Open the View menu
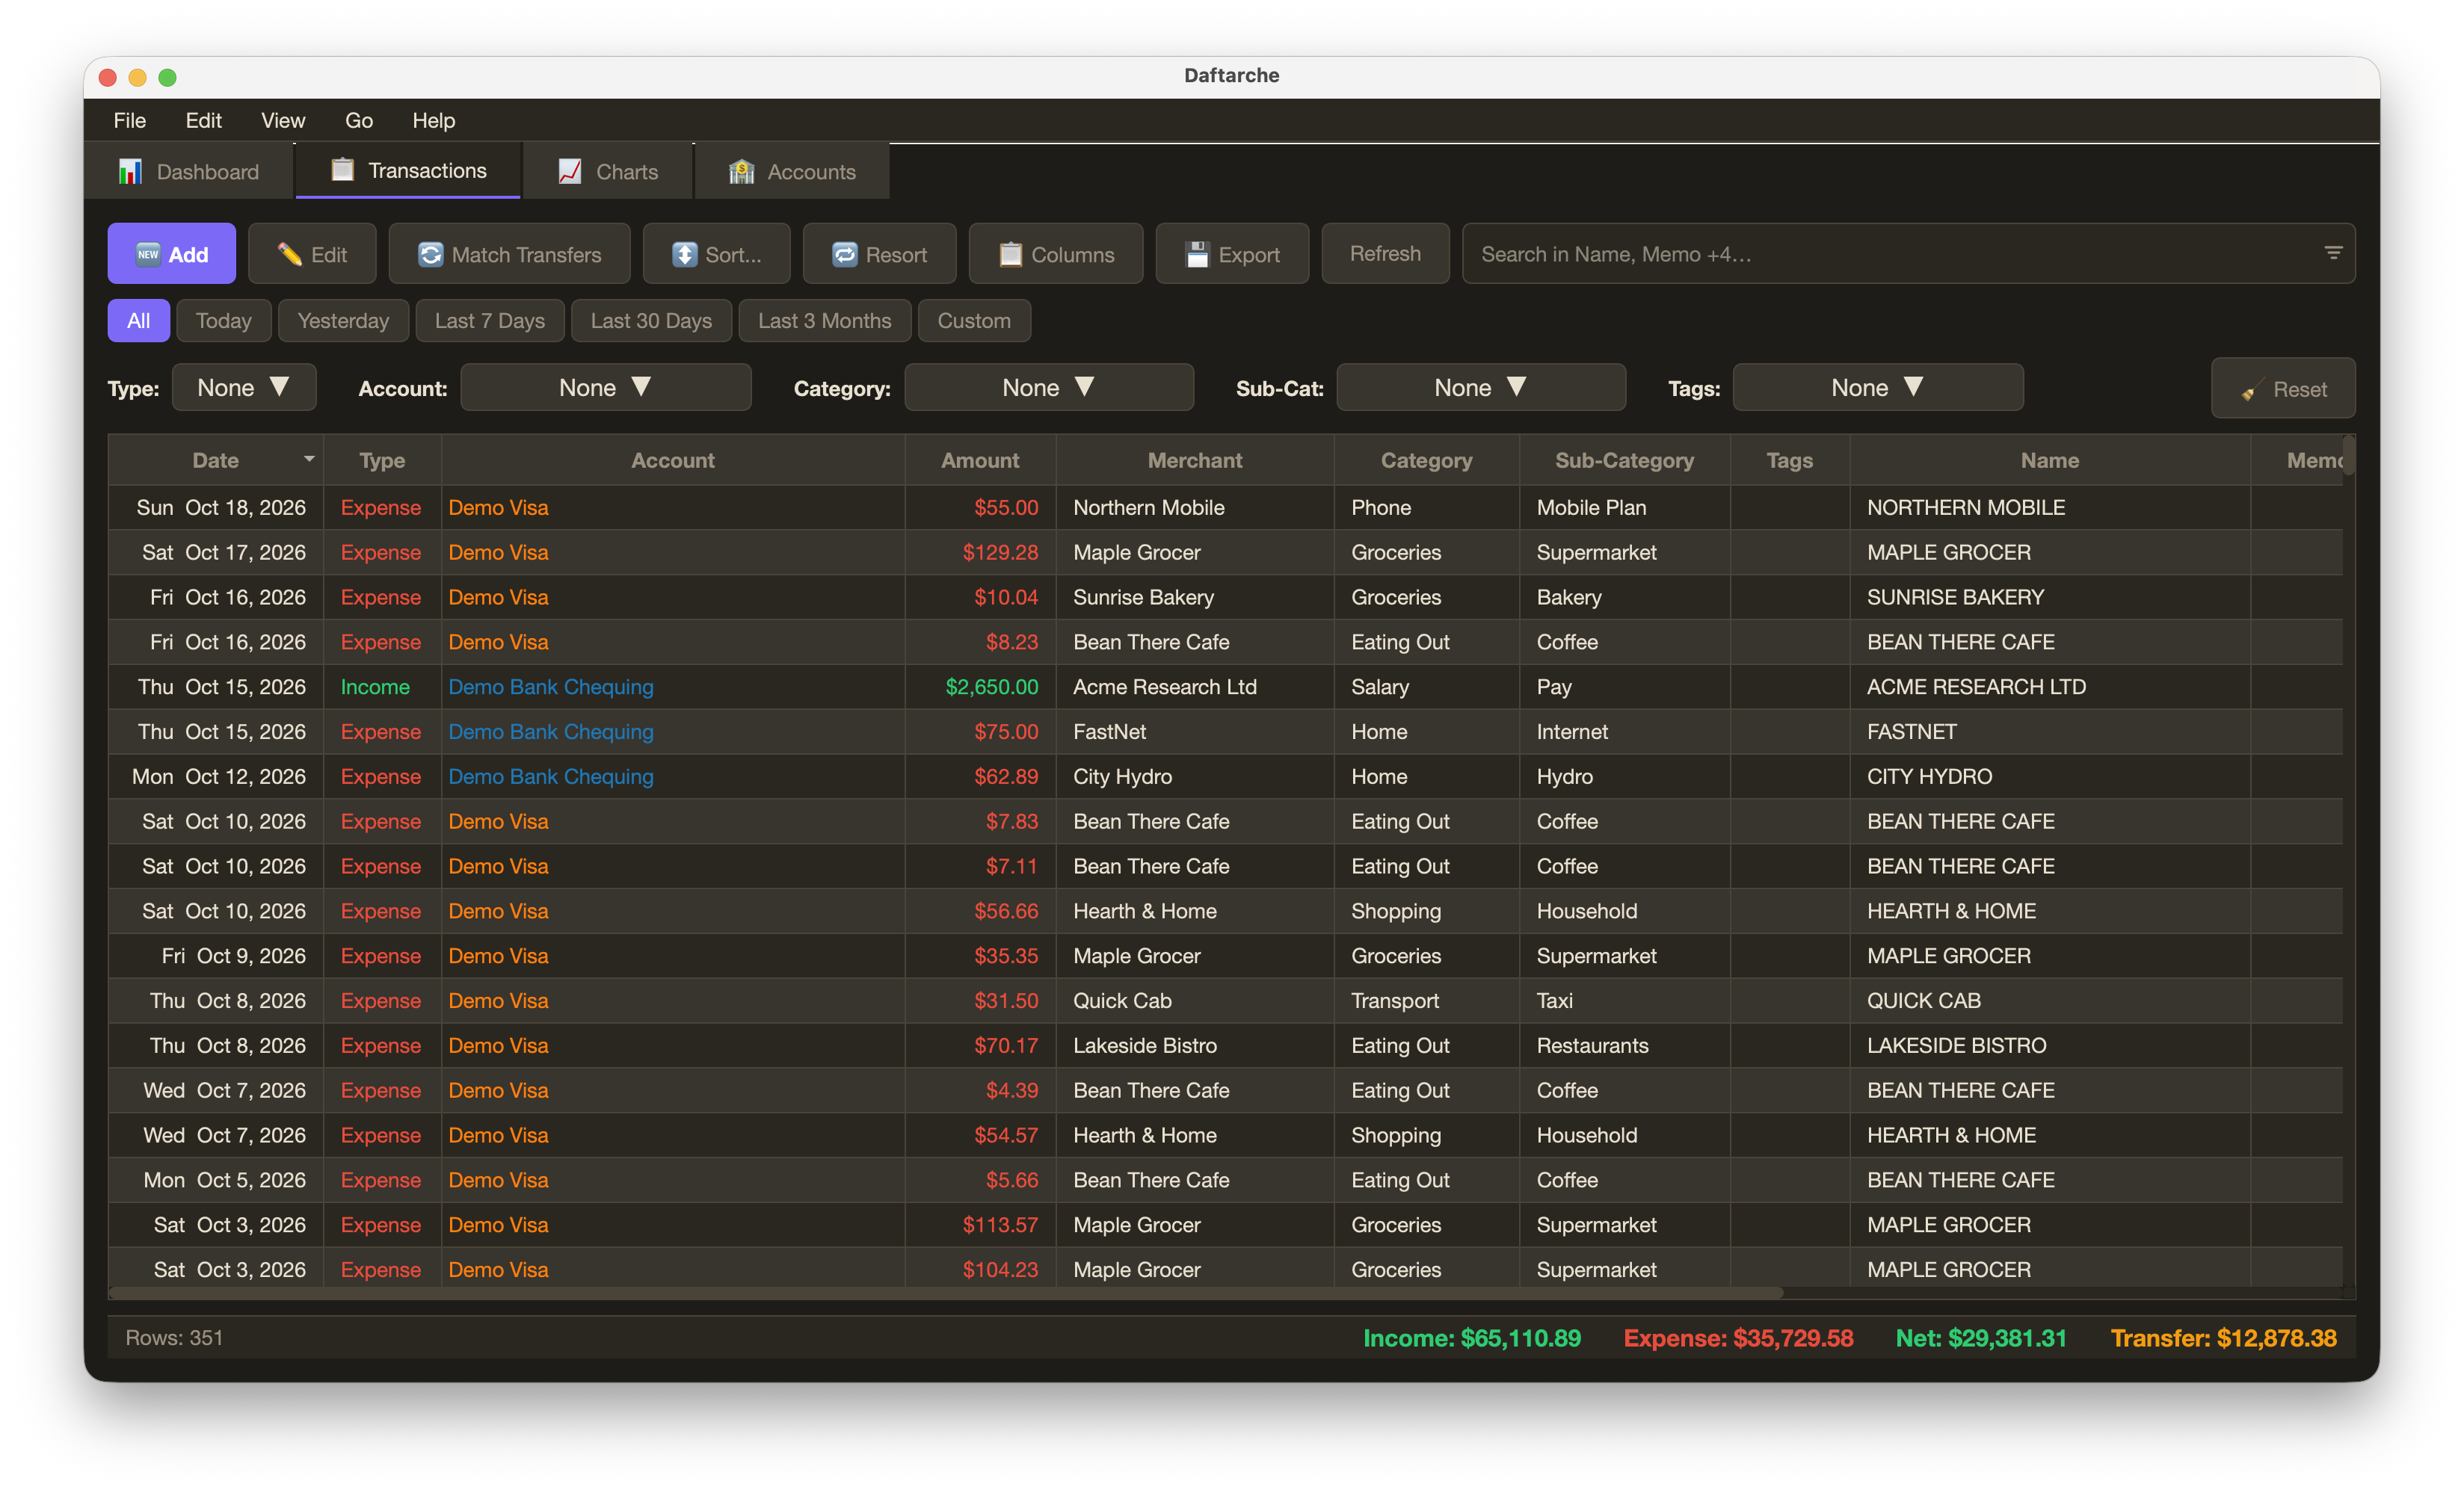This screenshot has height=1493, width=2464. tap(283, 120)
